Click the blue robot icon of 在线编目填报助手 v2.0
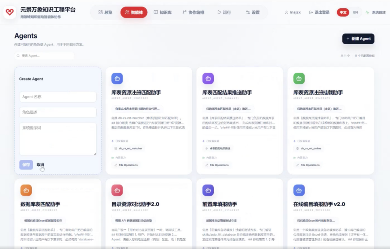This screenshot has height=249, width=390. point(299,190)
